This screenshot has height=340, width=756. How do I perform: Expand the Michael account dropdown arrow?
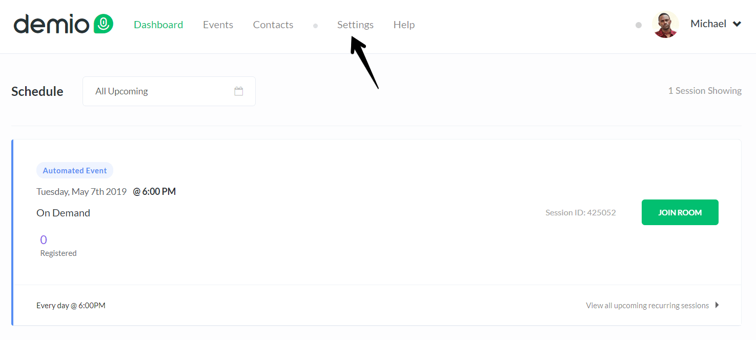click(737, 24)
